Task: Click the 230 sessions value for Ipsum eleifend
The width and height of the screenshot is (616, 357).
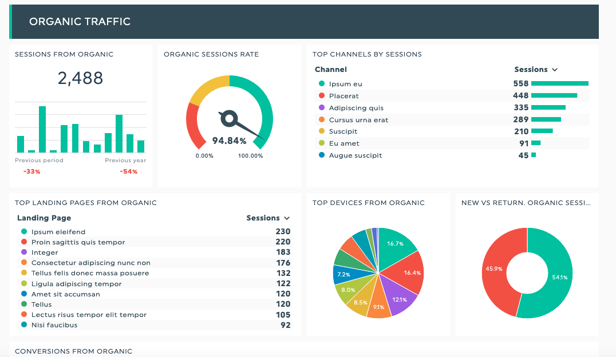Action: (x=283, y=231)
